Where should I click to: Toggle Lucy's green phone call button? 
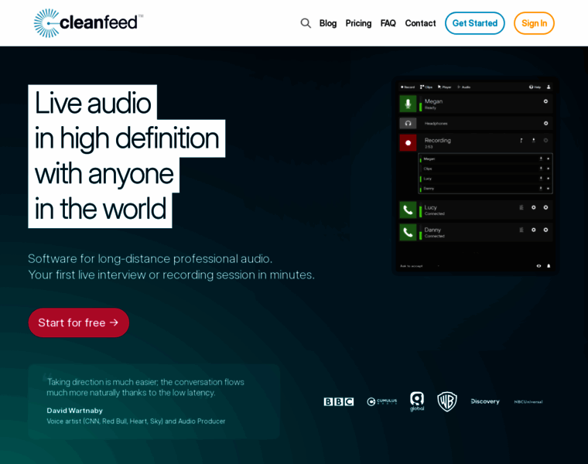[408, 210]
